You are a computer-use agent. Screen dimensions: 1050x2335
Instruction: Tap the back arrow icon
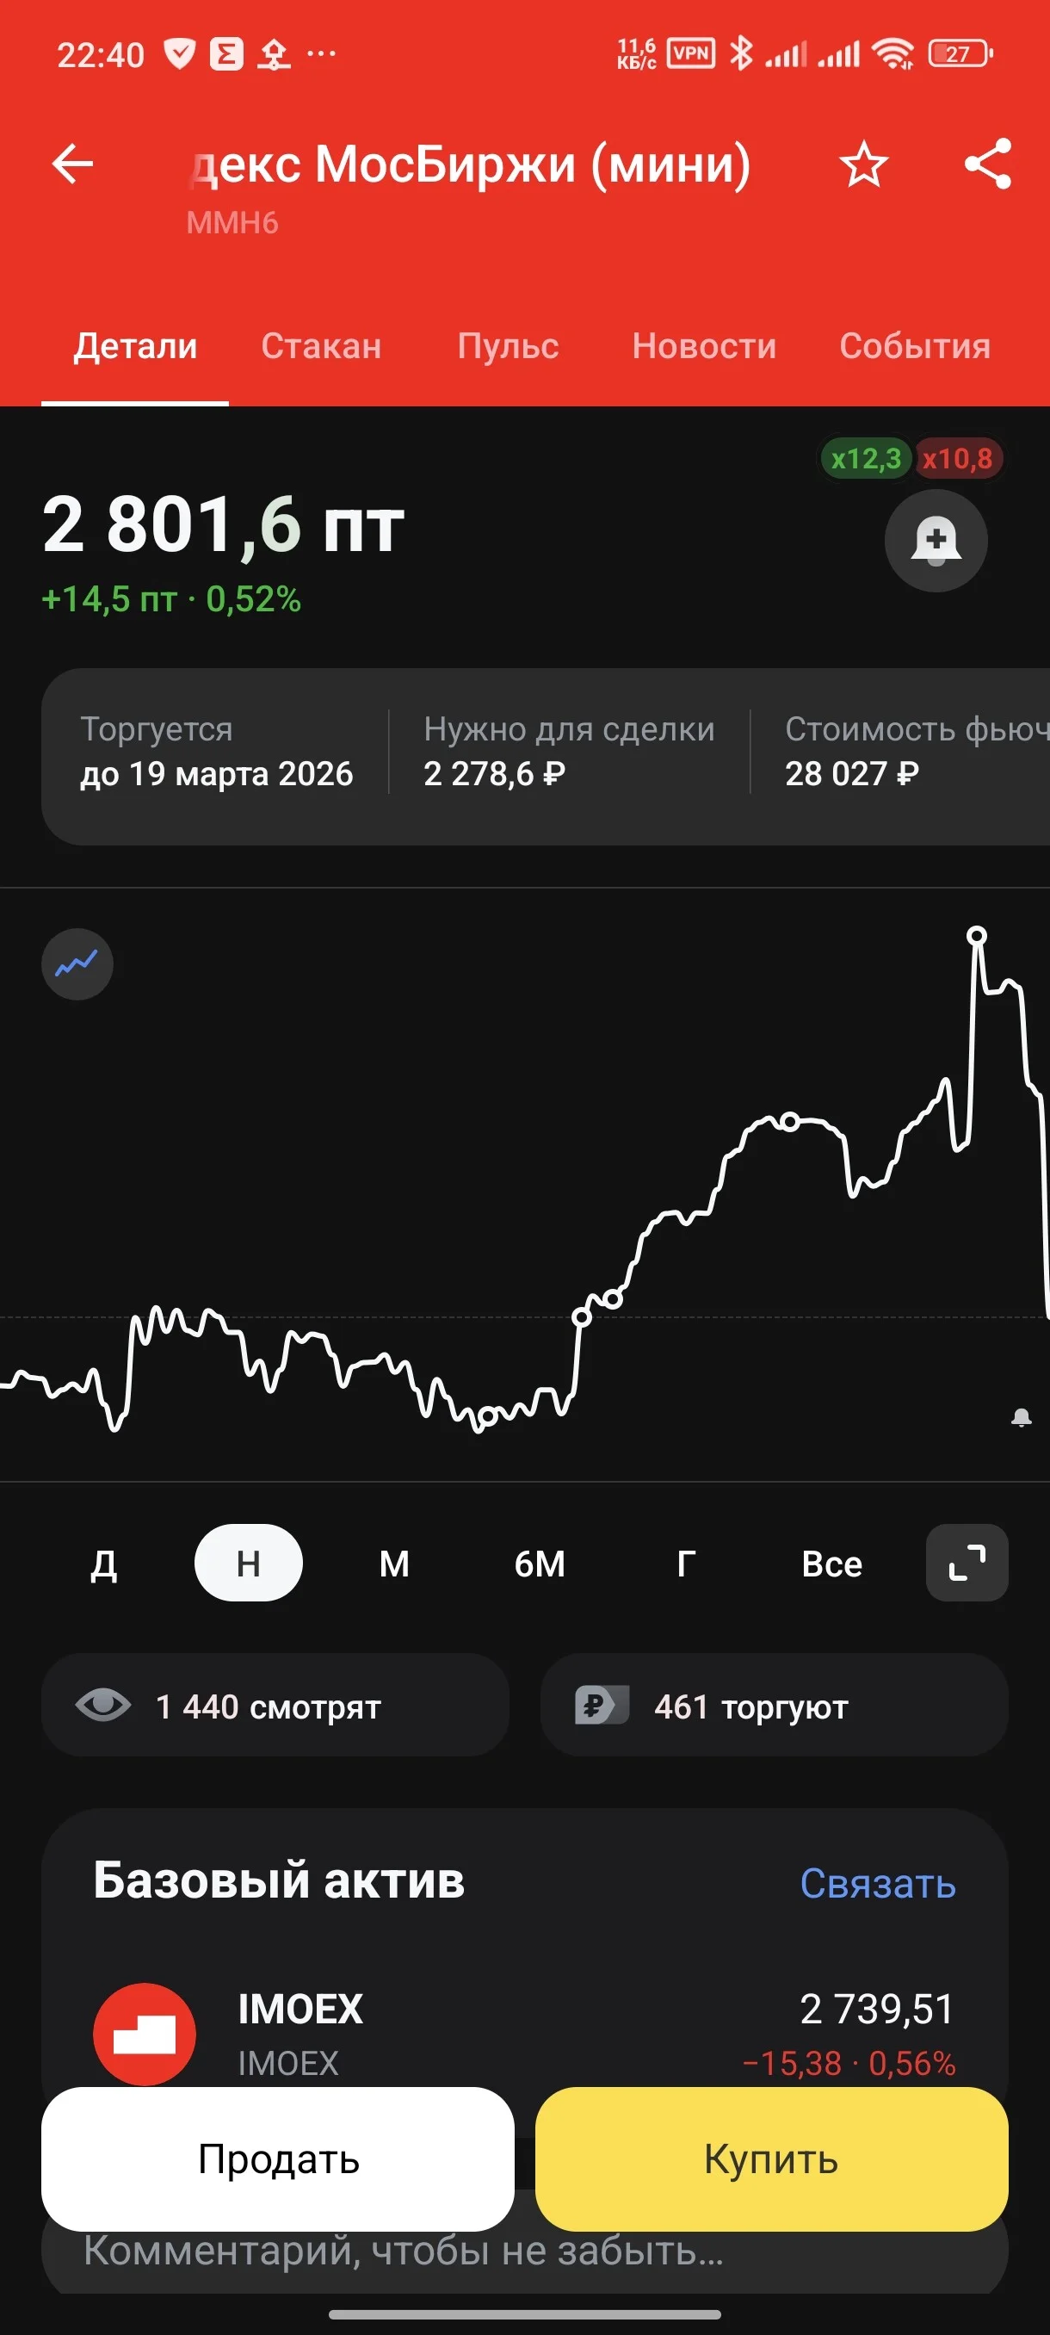tap(72, 164)
